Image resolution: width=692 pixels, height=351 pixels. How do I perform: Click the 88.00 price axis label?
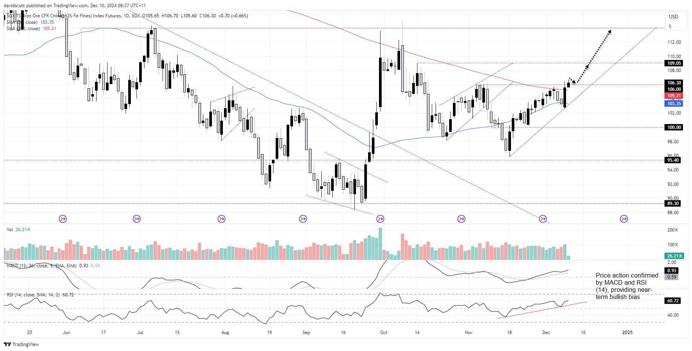[x=673, y=213]
